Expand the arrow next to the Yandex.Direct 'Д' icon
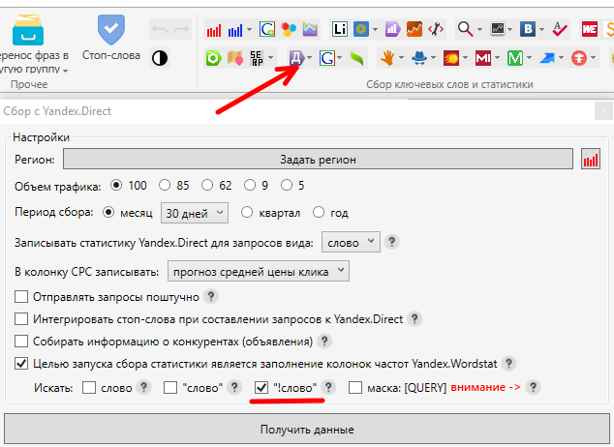 pos(310,59)
